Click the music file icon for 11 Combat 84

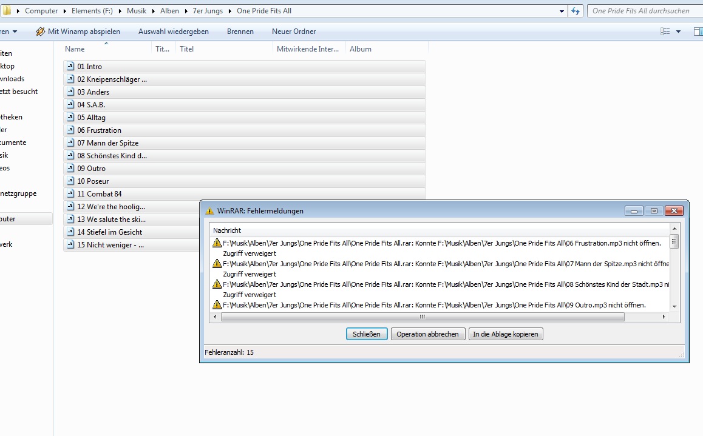[x=70, y=194]
